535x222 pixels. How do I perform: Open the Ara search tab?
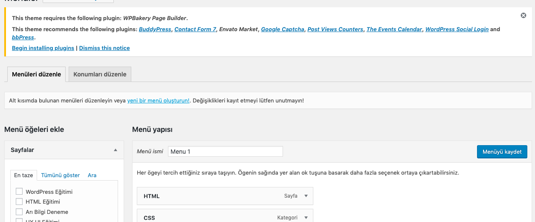tap(92, 175)
